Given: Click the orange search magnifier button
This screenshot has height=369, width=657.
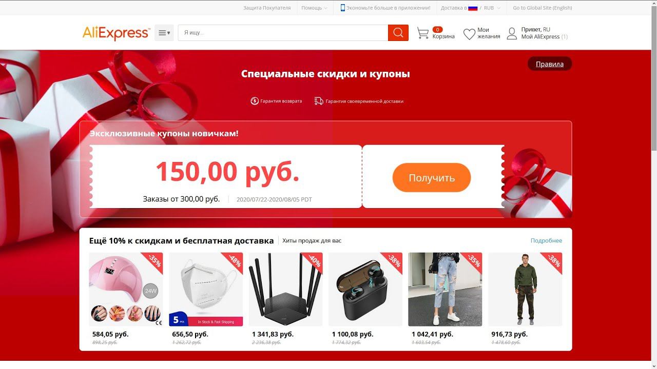Looking at the screenshot, I should click(398, 33).
